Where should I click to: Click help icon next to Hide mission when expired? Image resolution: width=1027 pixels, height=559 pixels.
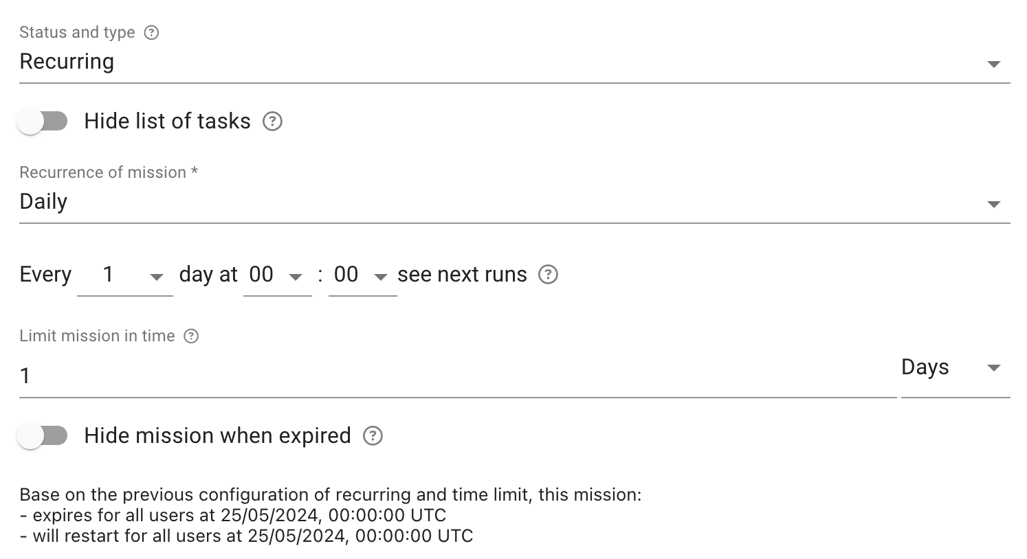point(373,436)
